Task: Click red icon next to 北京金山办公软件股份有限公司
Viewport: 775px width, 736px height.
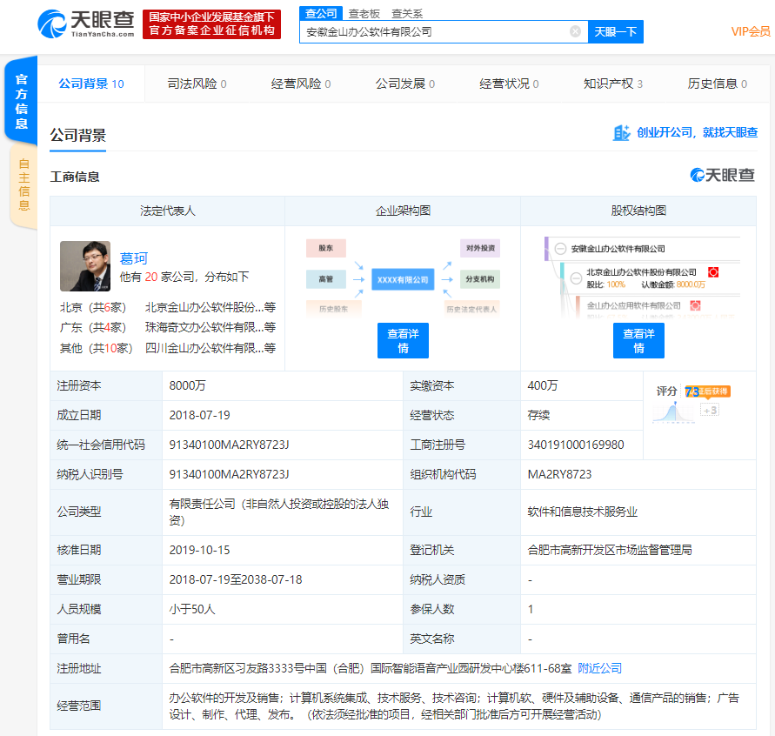Action: [x=712, y=272]
